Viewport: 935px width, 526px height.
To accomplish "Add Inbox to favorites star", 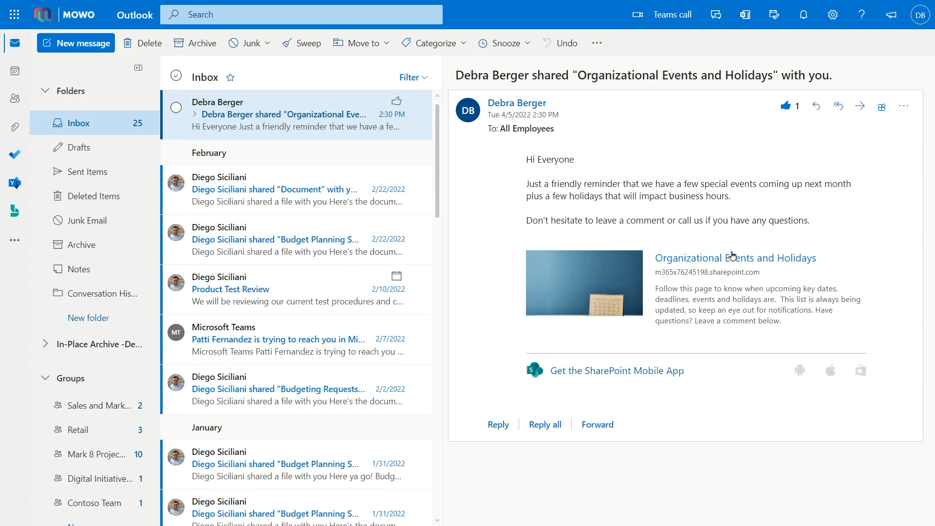I will point(230,77).
